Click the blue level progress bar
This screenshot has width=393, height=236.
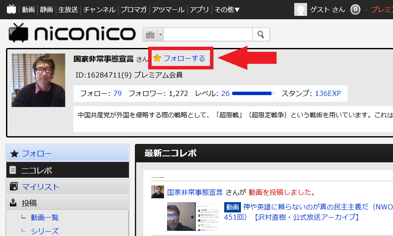(x=253, y=93)
